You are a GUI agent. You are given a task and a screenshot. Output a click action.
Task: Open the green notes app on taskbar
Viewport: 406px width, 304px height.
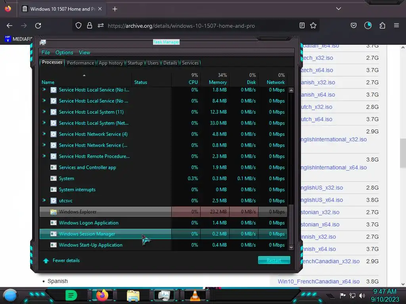pyautogui.click(x=71, y=295)
